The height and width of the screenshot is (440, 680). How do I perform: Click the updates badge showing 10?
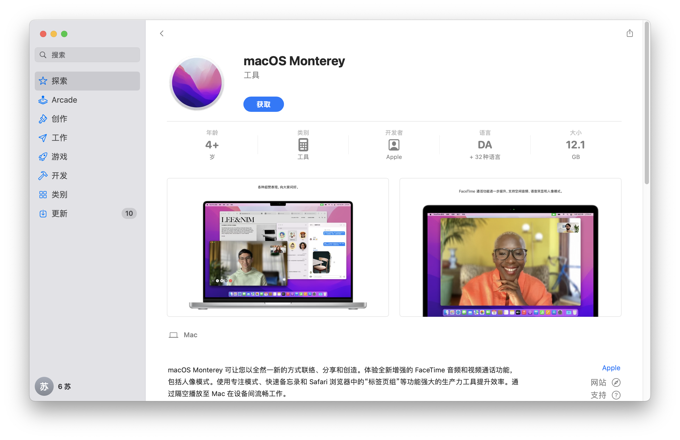click(129, 214)
